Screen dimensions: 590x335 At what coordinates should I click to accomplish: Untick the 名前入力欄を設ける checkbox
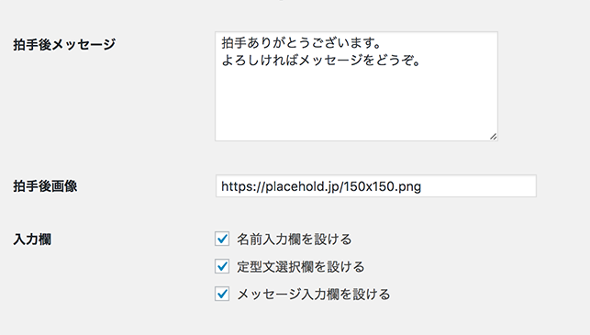click(x=222, y=239)
